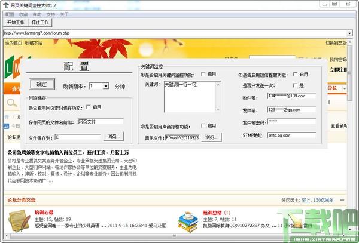Click 浏览 next to 音乐文件
359x243 pixels.
pyautogui.click(x=211, y=137)
